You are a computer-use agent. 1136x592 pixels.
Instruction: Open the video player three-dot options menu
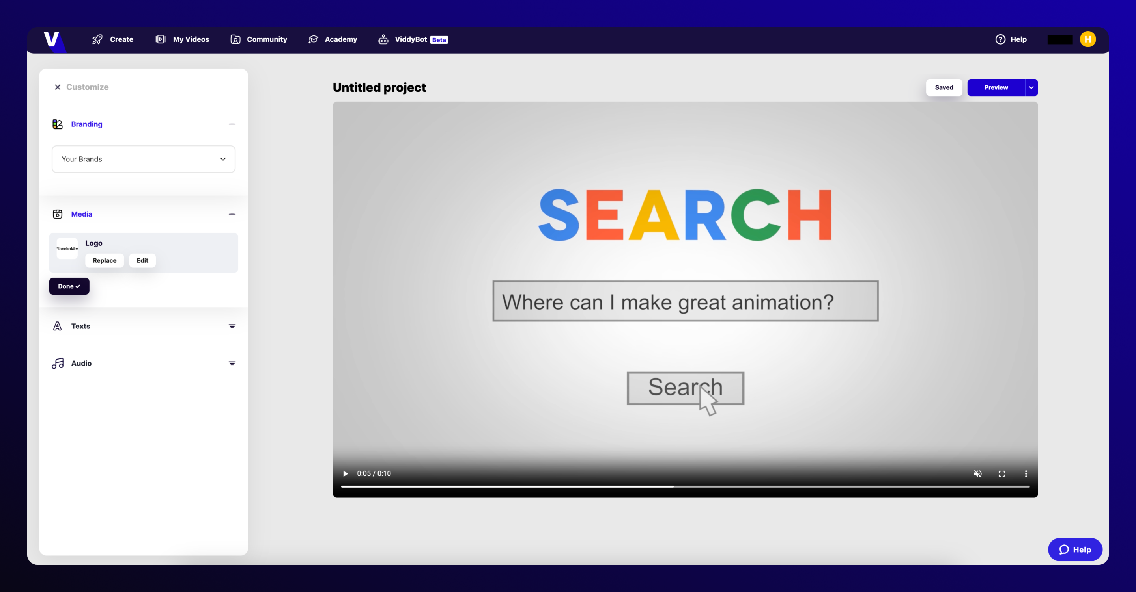click(1026, 473)
